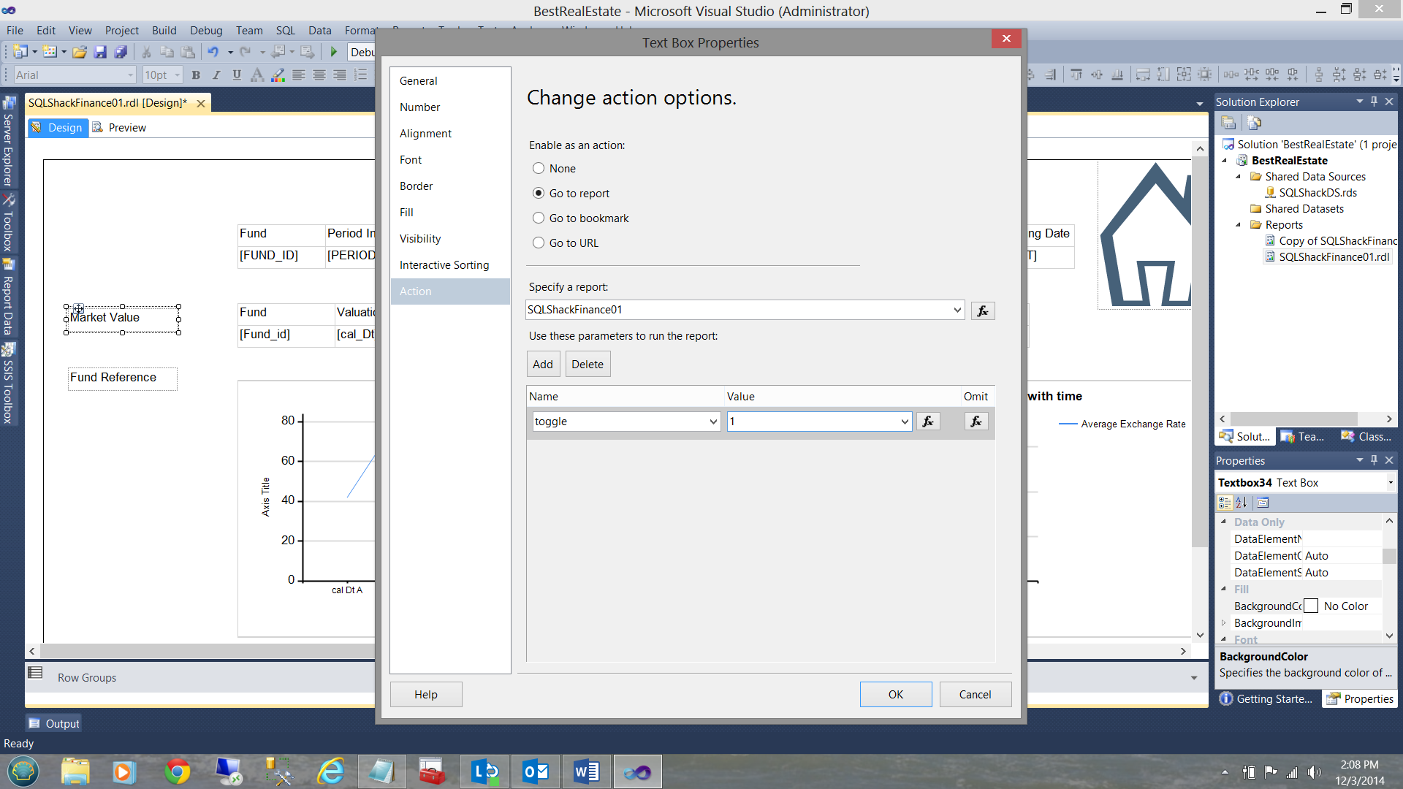This screenshot has width=1403, height=789.
Task: Open the Preview tab of report
Action: pos(120,128)
